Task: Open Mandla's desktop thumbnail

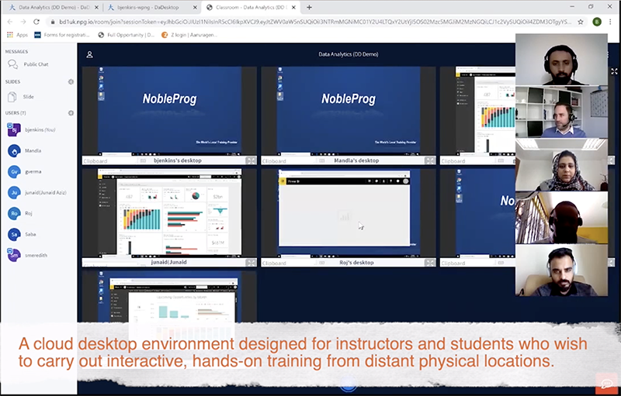Action: [x=349, y=111]
